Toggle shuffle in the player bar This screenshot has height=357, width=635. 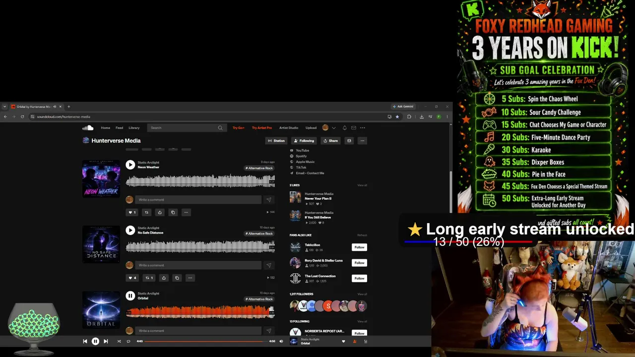(x=119, y=341)
